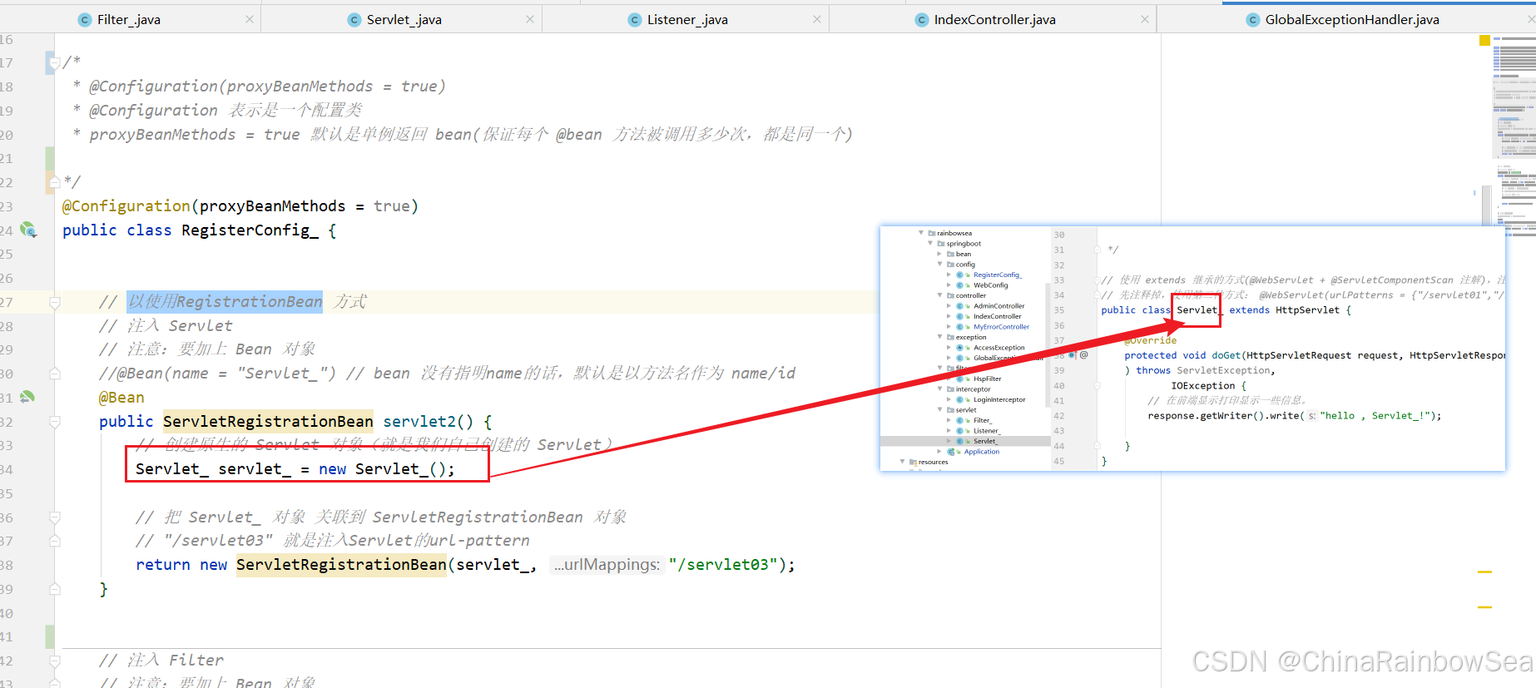The height and width of the screenshot is (688, 1536).
Task: Click the override gutter icon on line 38
Action: point(1072,355)
